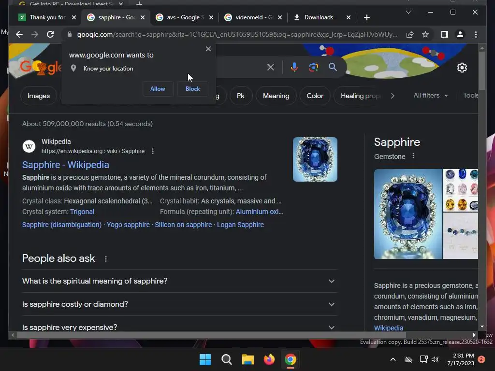Select the Color filter chip
The height and width of the screenshot is (371, 495).
tap(315, 96)
